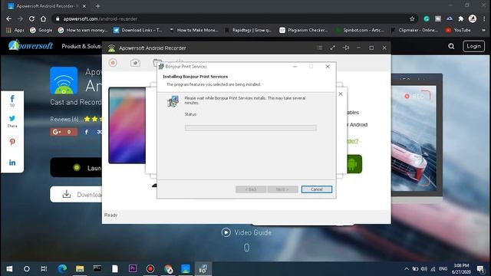
Task: Open Product & Solution menu on website
Action: coord(81,46)
